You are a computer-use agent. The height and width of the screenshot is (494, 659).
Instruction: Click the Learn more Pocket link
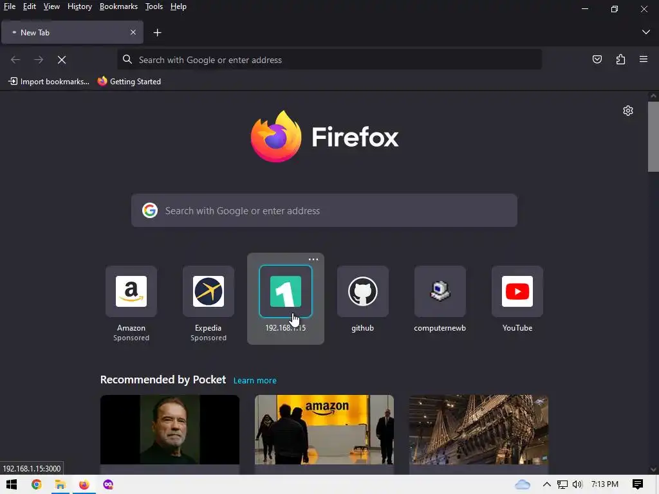click(255, 381)
